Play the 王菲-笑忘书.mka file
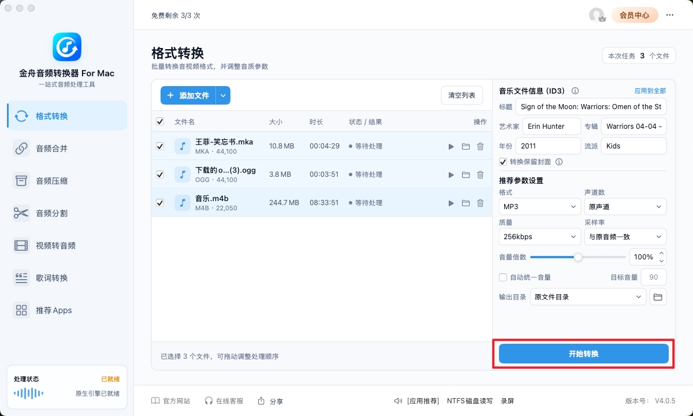693x416 pixels. point(451,147)
